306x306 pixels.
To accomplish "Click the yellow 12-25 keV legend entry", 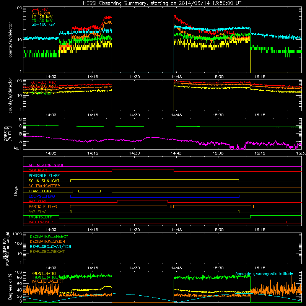I will click(42, 17).
